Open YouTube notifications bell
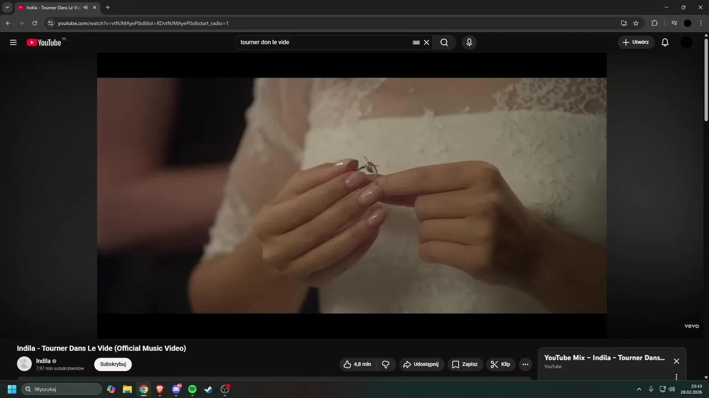Image resolution: width=709 pixels, height=398 pixels. click(x=665, y=43)
